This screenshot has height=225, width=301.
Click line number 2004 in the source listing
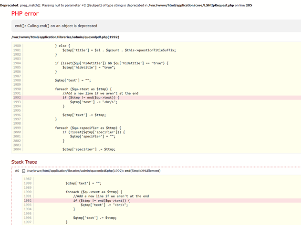coord(17,149)
